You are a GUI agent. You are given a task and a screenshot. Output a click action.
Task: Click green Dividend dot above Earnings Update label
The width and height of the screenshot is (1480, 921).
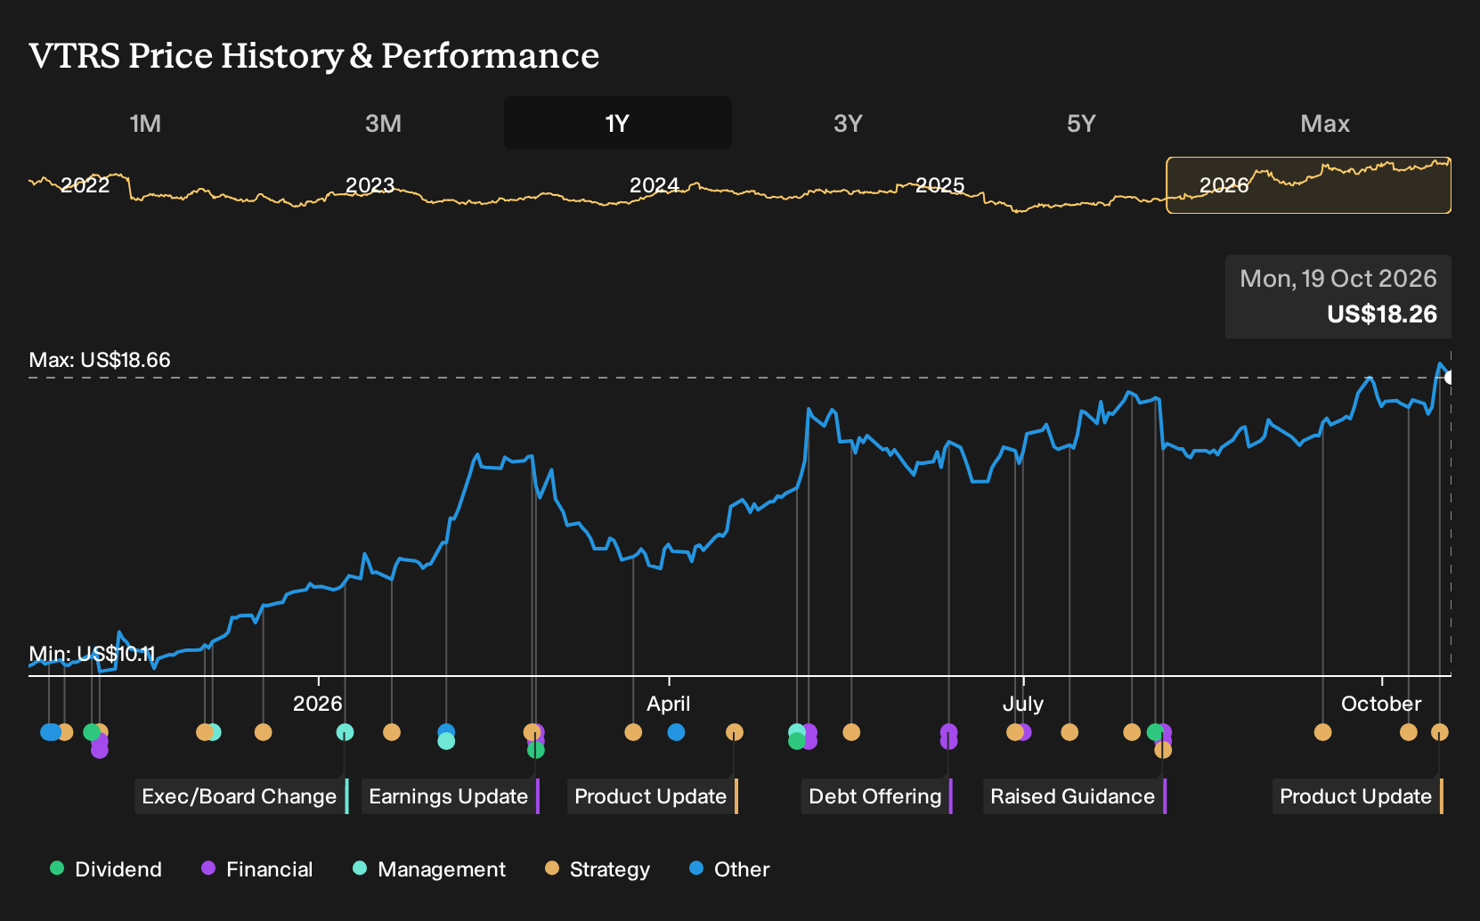[x=535, y=750]
